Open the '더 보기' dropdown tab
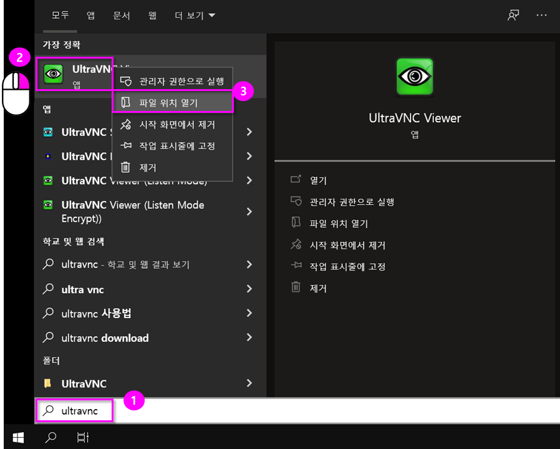Image resolution: width=560 pixels, height=449 pixels. click(195, 16)
